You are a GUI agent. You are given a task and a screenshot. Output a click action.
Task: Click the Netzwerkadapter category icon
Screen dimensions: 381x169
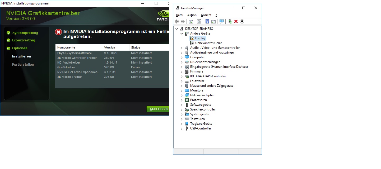coord(187,95)
